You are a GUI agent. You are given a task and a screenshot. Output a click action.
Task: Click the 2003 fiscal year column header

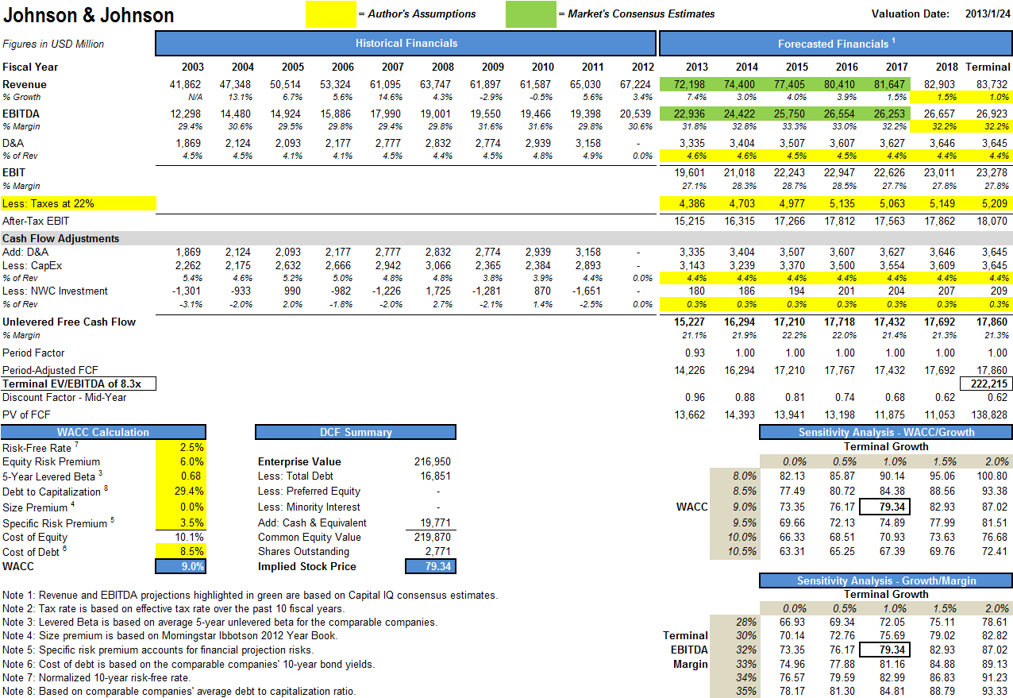[192, 67]
